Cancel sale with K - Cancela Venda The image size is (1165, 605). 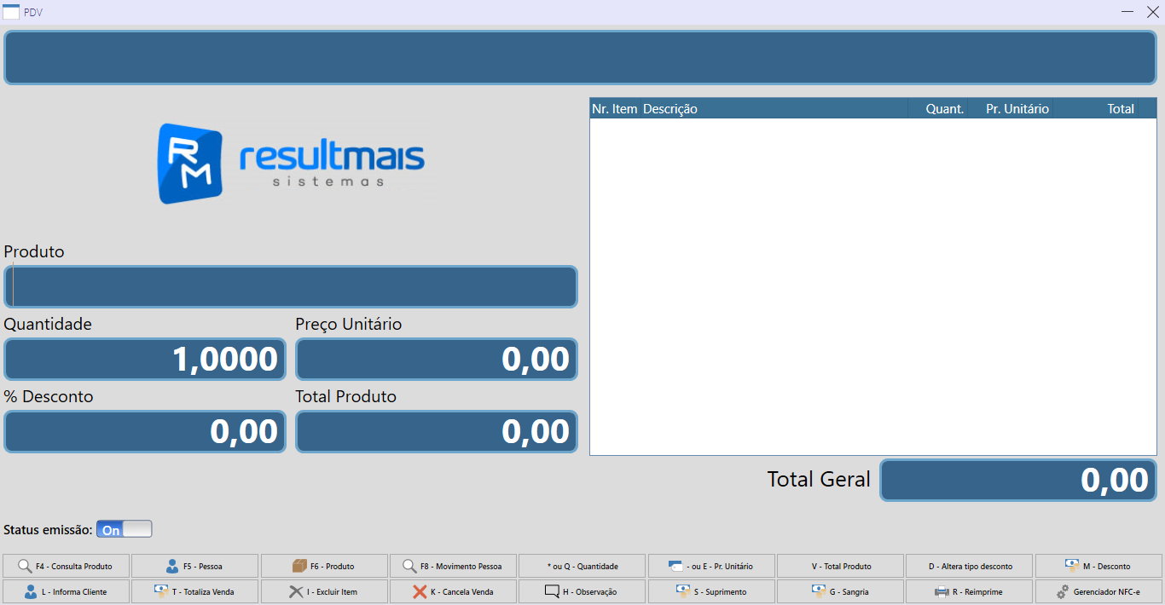(453, 591)
